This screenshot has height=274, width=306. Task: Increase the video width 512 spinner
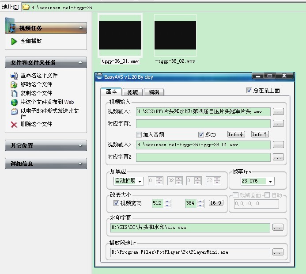pyautogui.click(x=167, y=202)
